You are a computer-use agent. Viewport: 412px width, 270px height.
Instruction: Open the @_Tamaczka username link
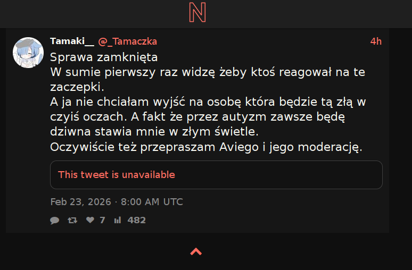[x=127, y=41]
